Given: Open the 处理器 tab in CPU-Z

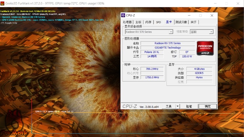Looking at the screenshot, I should (127, 22).
